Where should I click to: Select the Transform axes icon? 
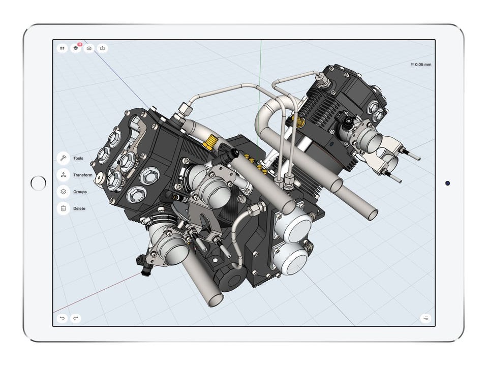coord(63,175)
